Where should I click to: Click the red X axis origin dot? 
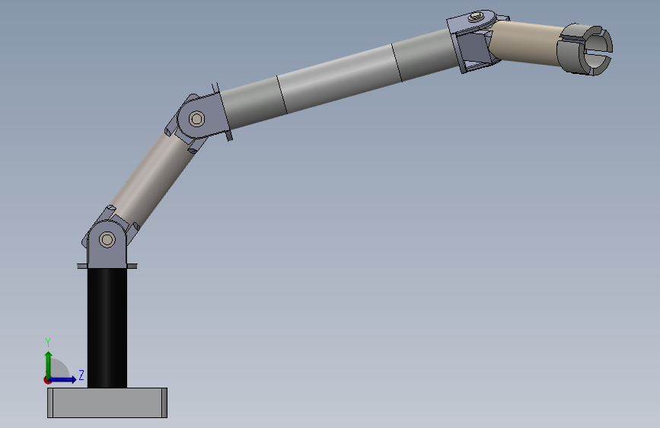[x=47, y=380]
